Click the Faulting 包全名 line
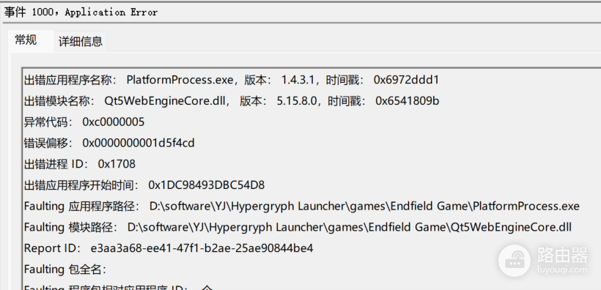Screen dimensions: 601x290 tap(65, 269)
